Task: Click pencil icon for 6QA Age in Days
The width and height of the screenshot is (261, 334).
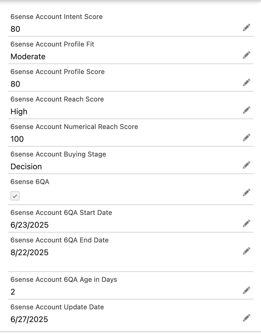Action: (x=247, y=290)
